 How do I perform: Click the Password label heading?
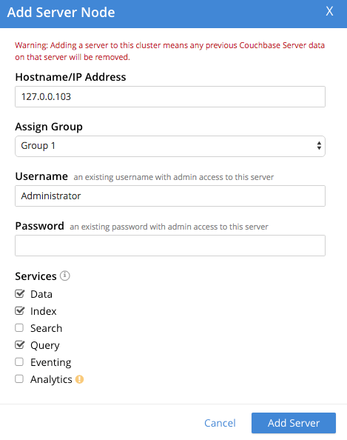39,226
